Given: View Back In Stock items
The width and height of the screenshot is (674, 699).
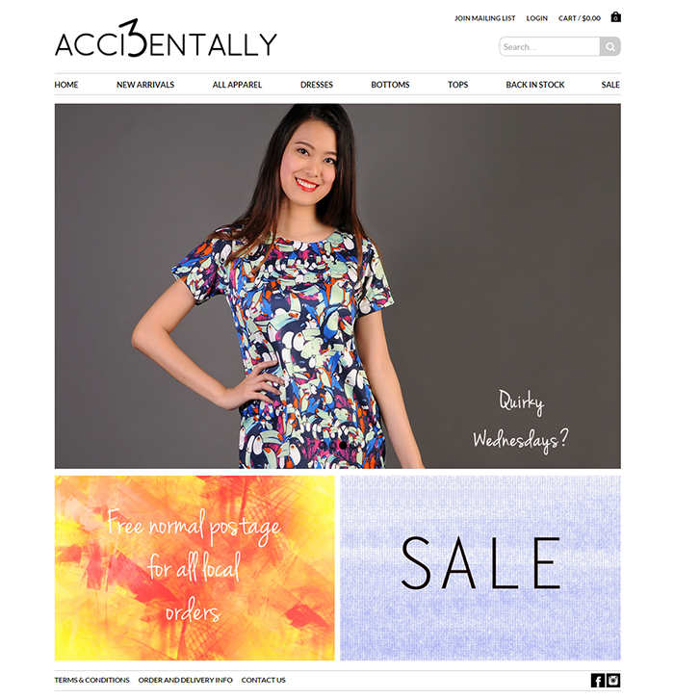Looking at the screenshot, I should tap(535, 85).
